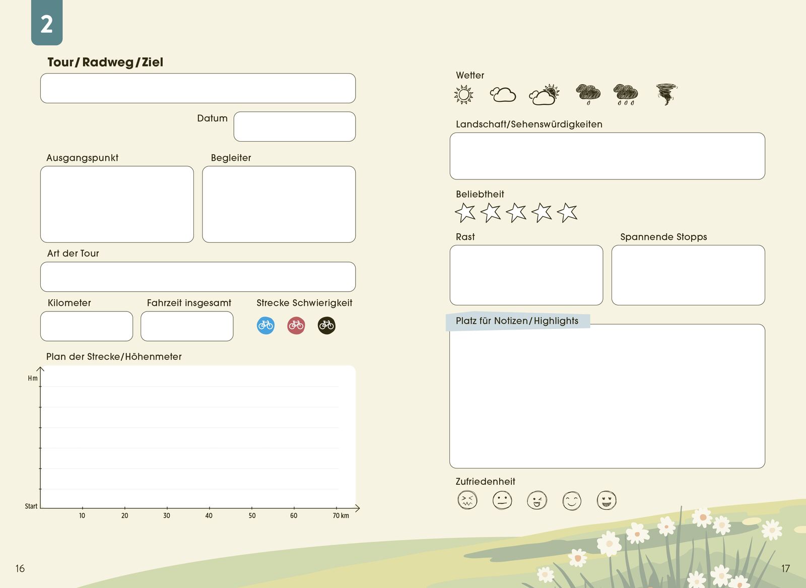The height and width of the screenshot is (588, 806).
Task: Select the neutral face under Zufriedenheit
Action: pos(502,500)
